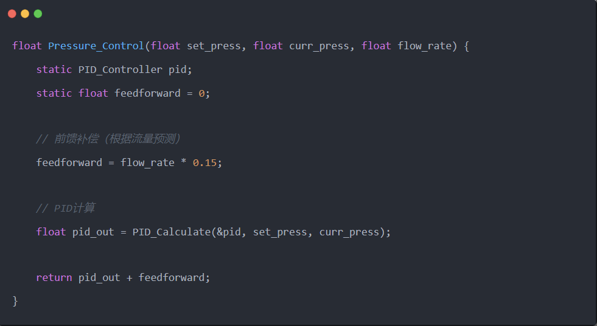Screen dimensions: 597x326
Task: Click the opening curly brace
Action: click(x=466, y=46)
